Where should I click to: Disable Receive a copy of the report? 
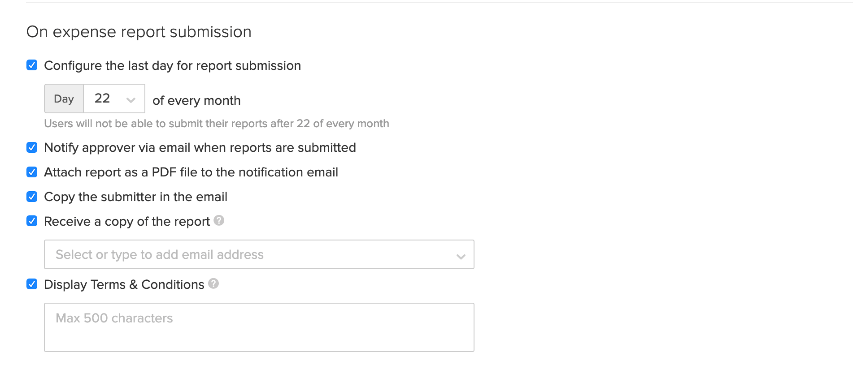pos(31,221)
